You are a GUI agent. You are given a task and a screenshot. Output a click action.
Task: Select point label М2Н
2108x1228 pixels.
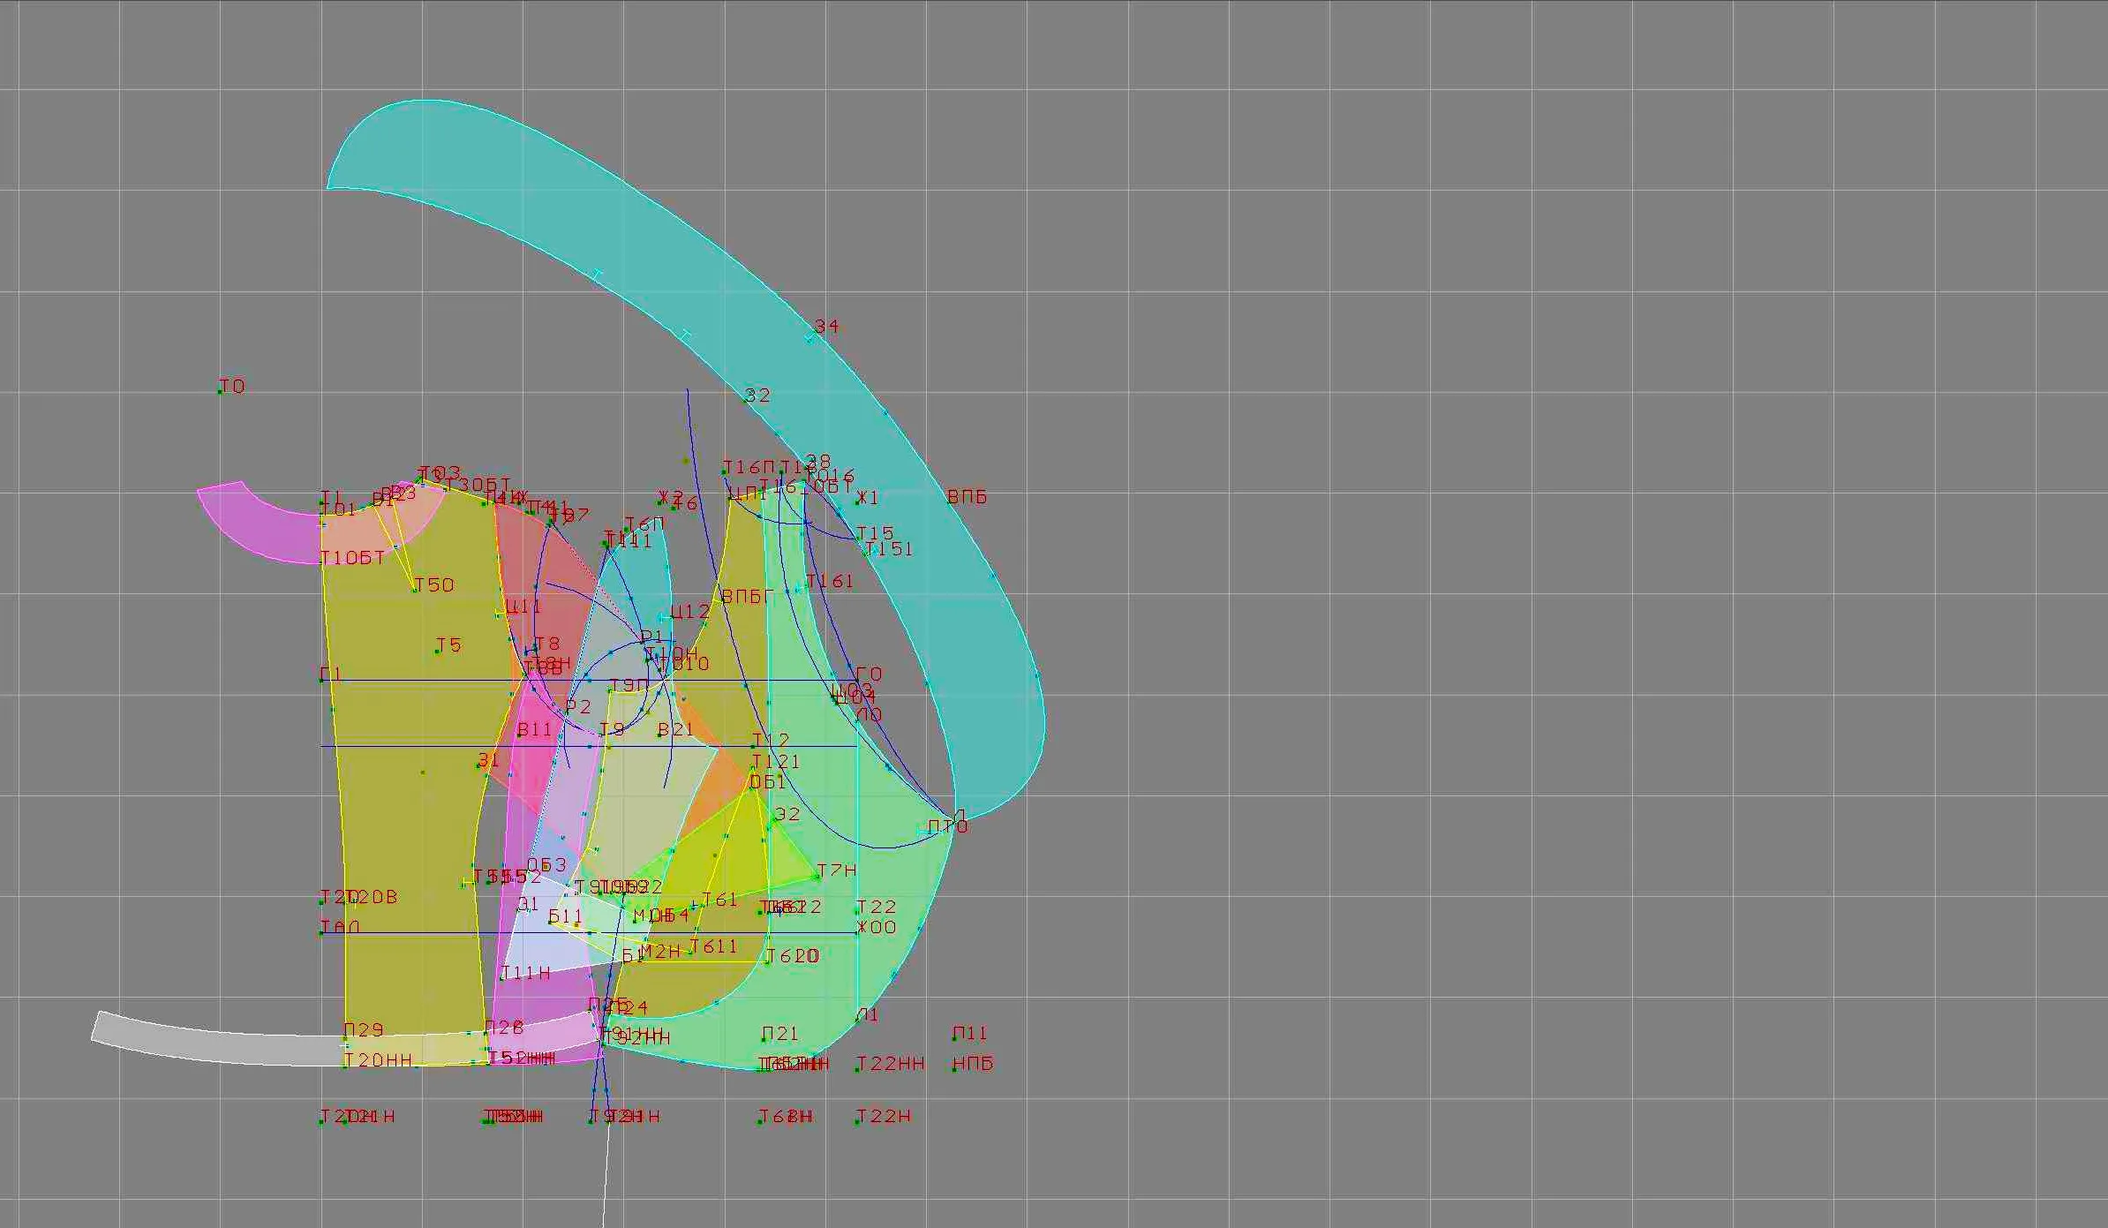tap(659, 951)
